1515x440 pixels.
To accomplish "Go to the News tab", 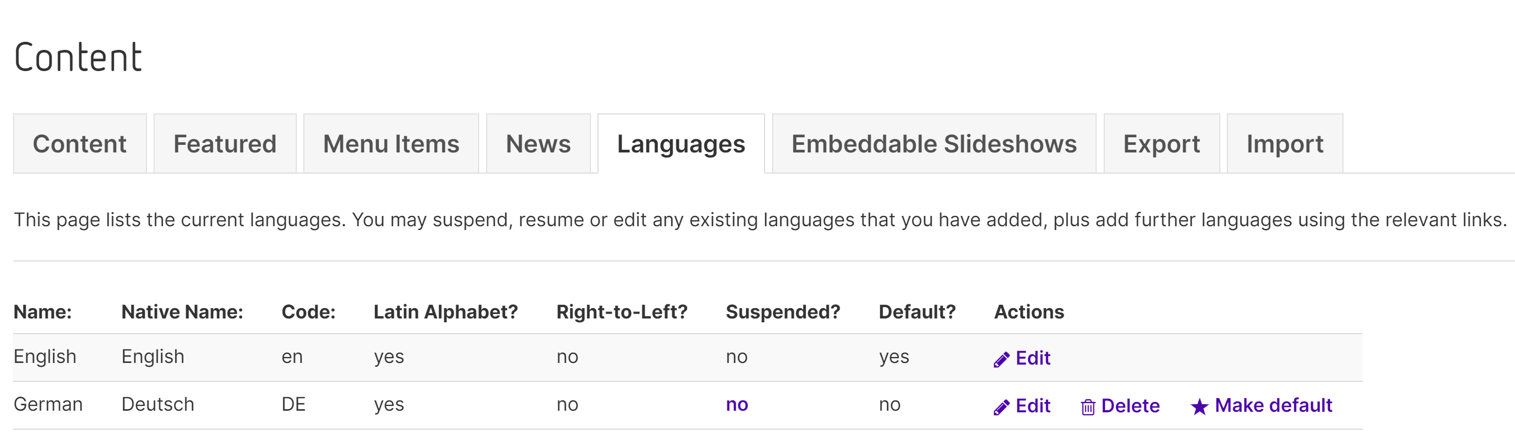I will pos(538,144).
